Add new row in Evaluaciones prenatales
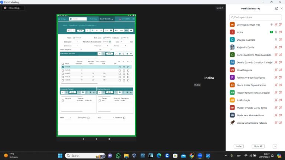Viewport: 285px width, 160px height. point(119,54)
